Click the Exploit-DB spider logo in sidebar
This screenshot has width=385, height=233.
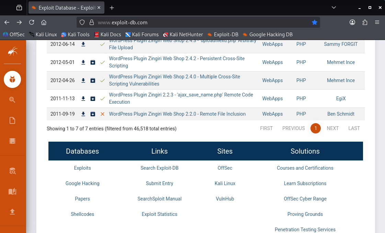coord(12,52)
